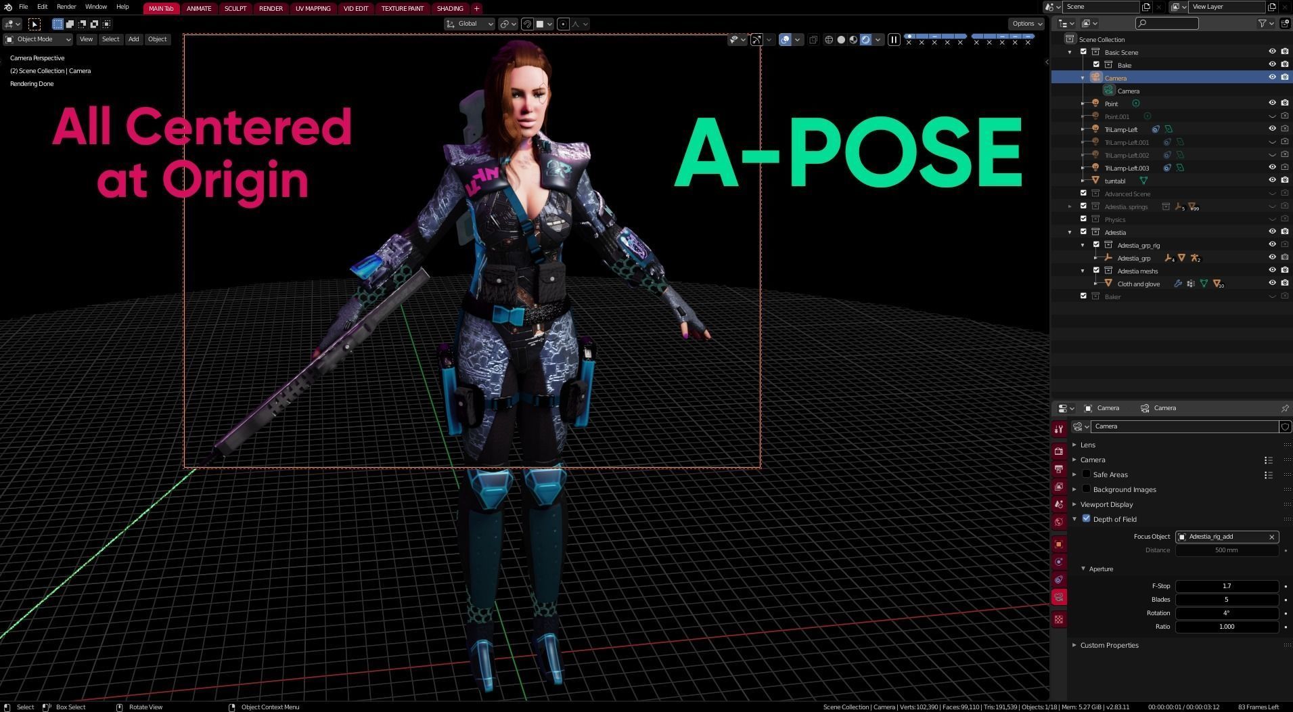Screen dimensions: 1293x712
Task: Open Camera presets list icon
Action: point(1268,460)
